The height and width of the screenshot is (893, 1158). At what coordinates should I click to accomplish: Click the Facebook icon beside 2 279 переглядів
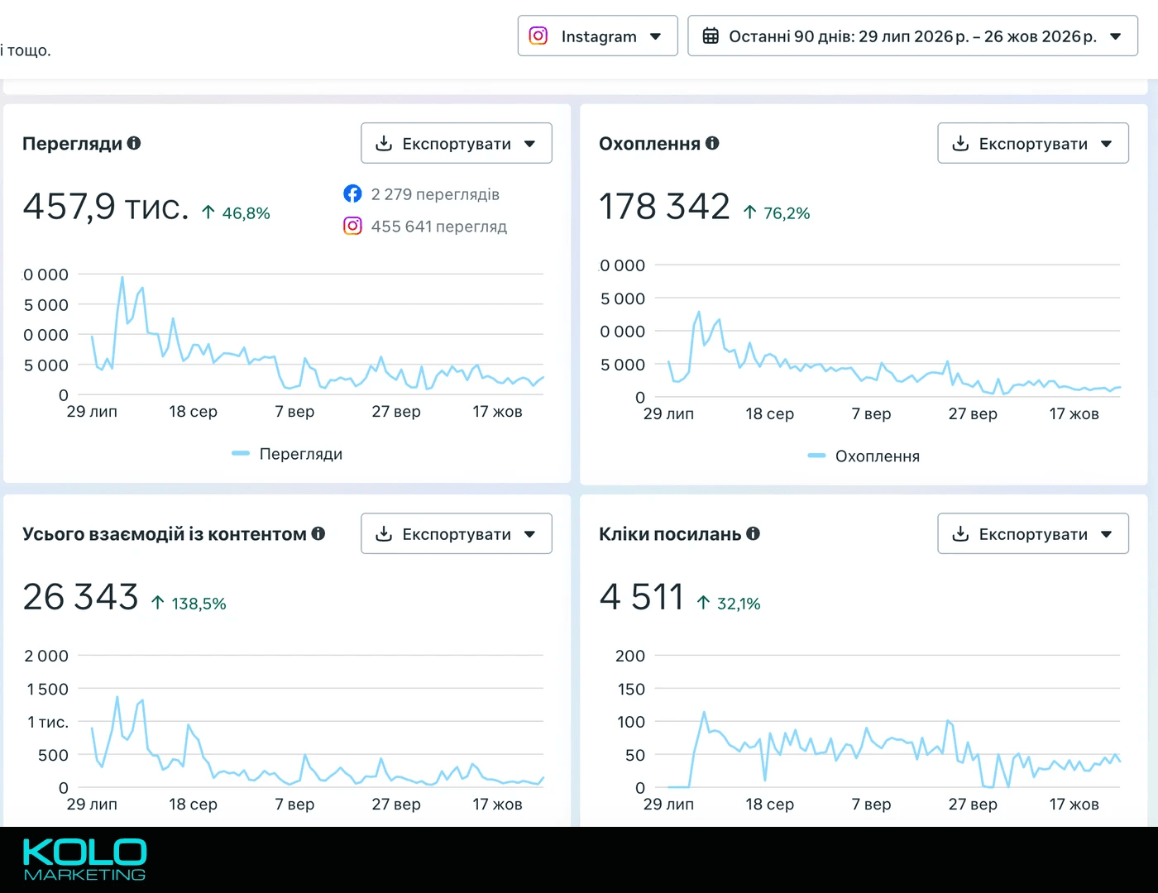tap(352, 193)
